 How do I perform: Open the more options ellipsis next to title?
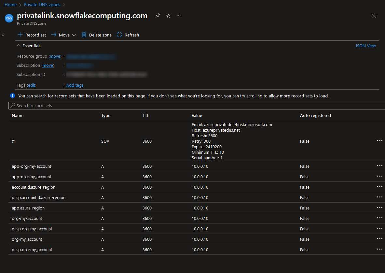178,16
